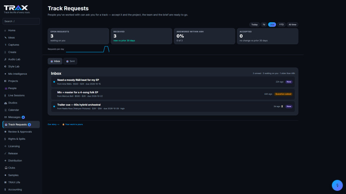Click the floating microphone button

coord(337,185)
